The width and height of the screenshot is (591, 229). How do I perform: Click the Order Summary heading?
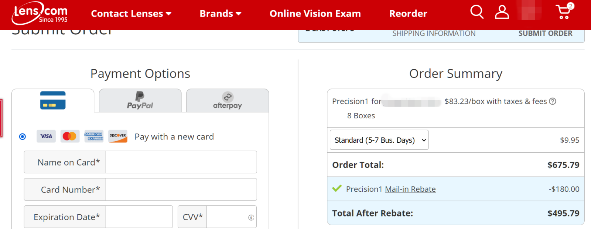click(x=456, y=74)
